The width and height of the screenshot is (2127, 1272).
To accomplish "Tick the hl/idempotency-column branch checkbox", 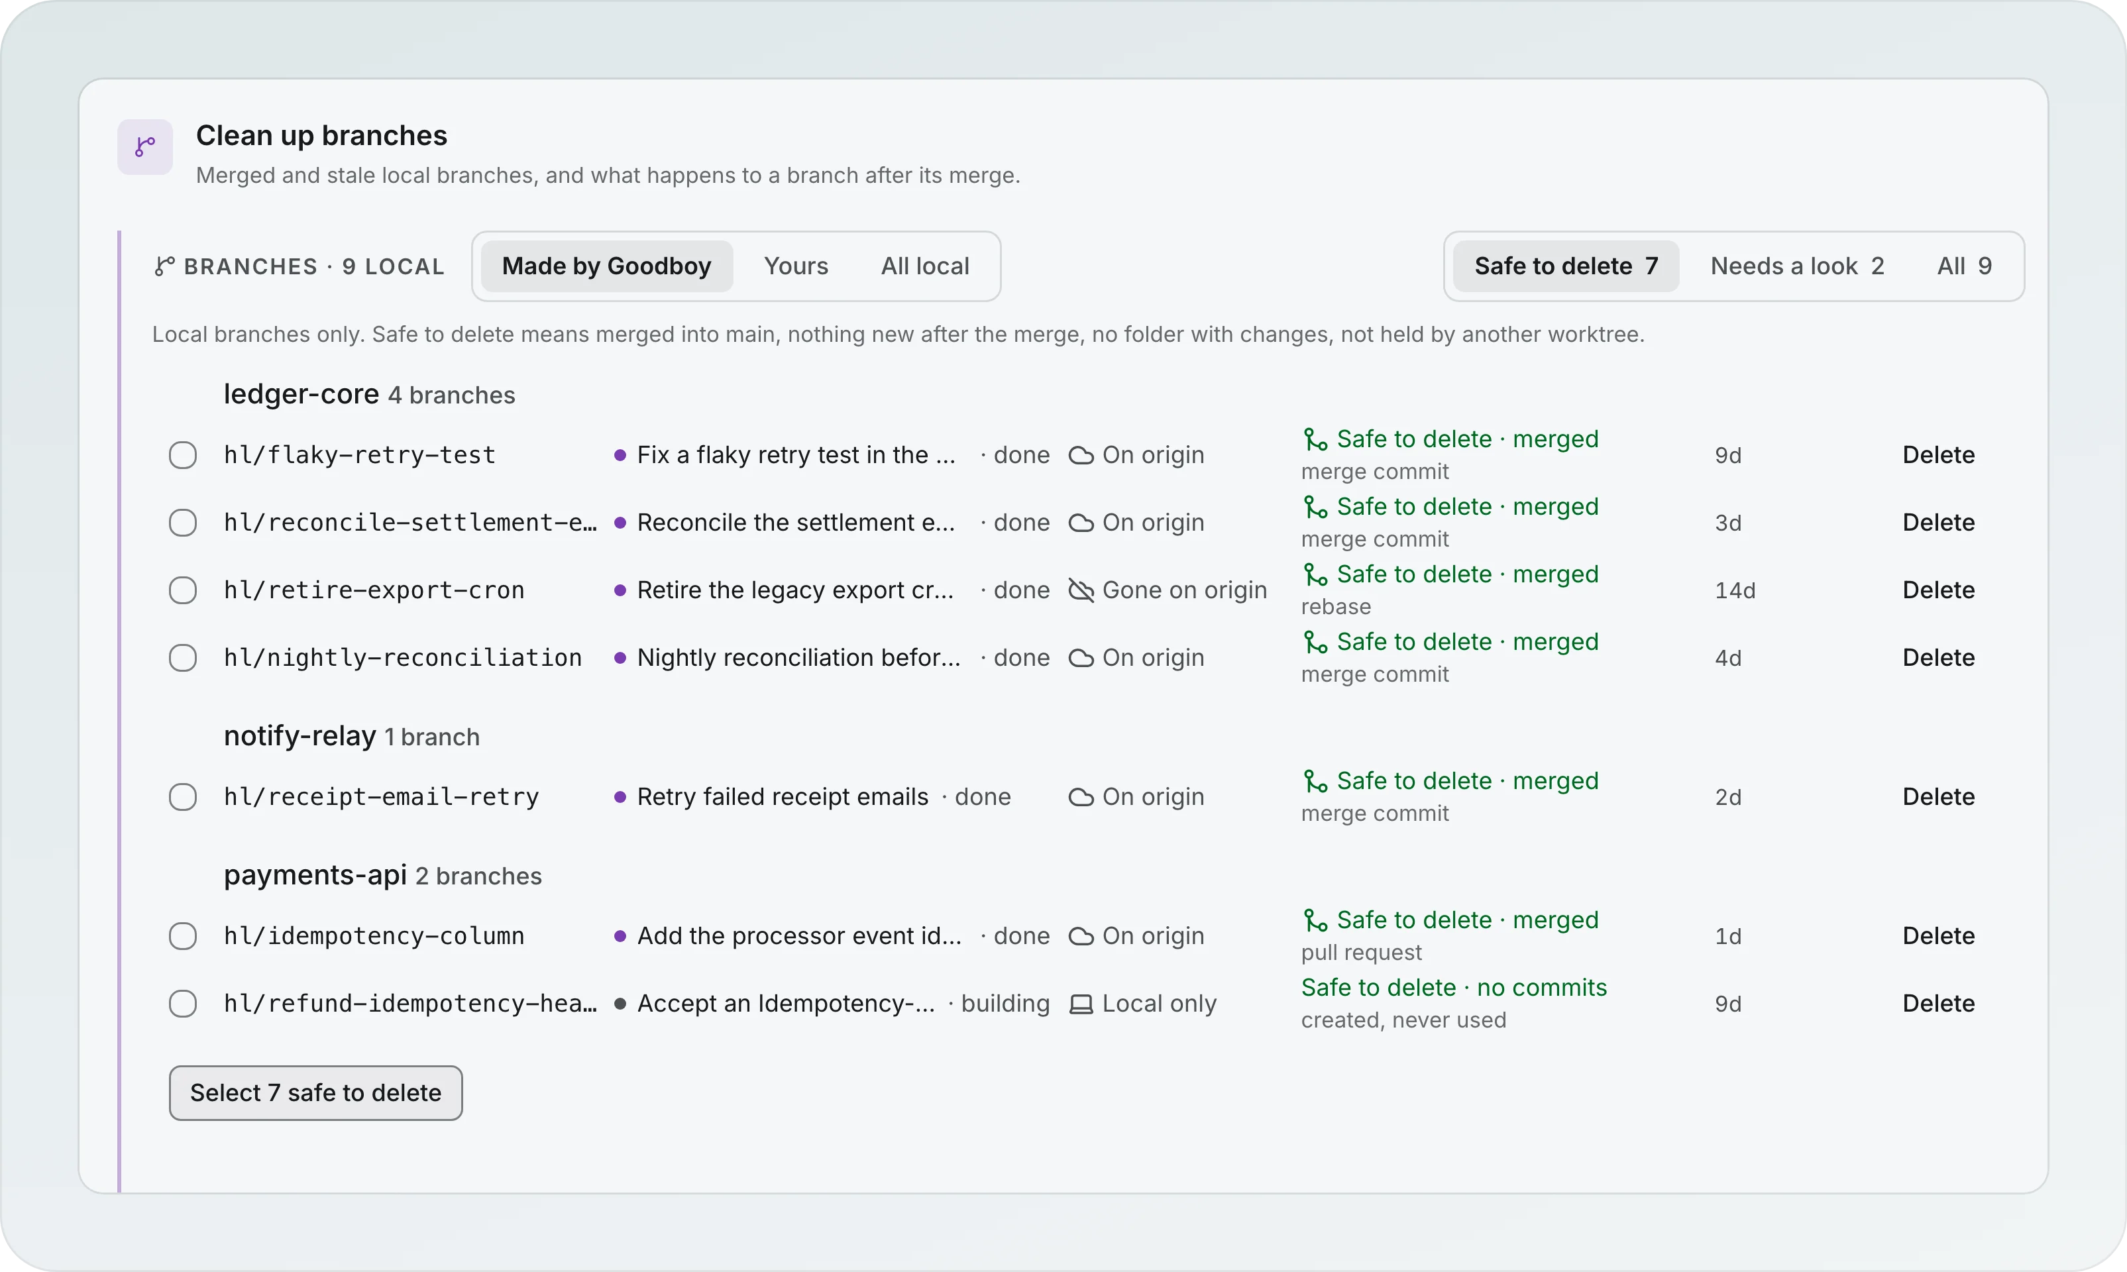I will click(x=183, y=936).
